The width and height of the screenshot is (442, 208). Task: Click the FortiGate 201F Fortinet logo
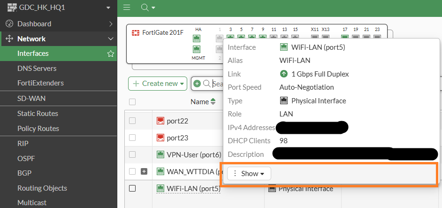136,32
